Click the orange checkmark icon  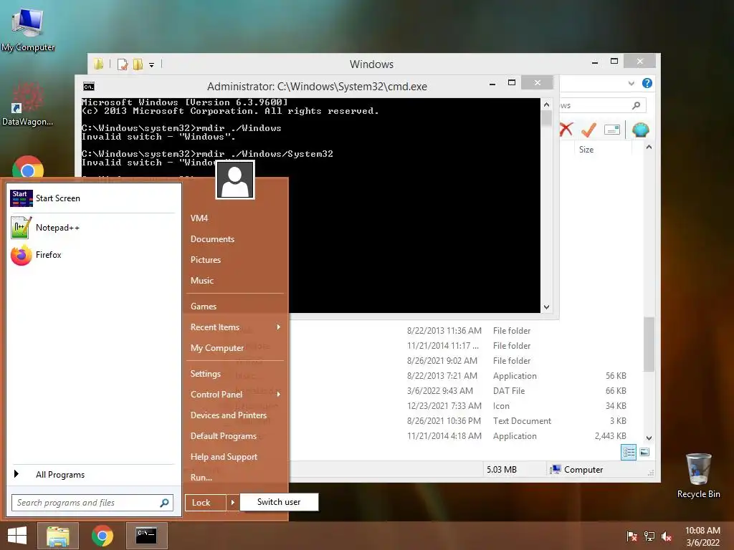[x=588, y=130]
